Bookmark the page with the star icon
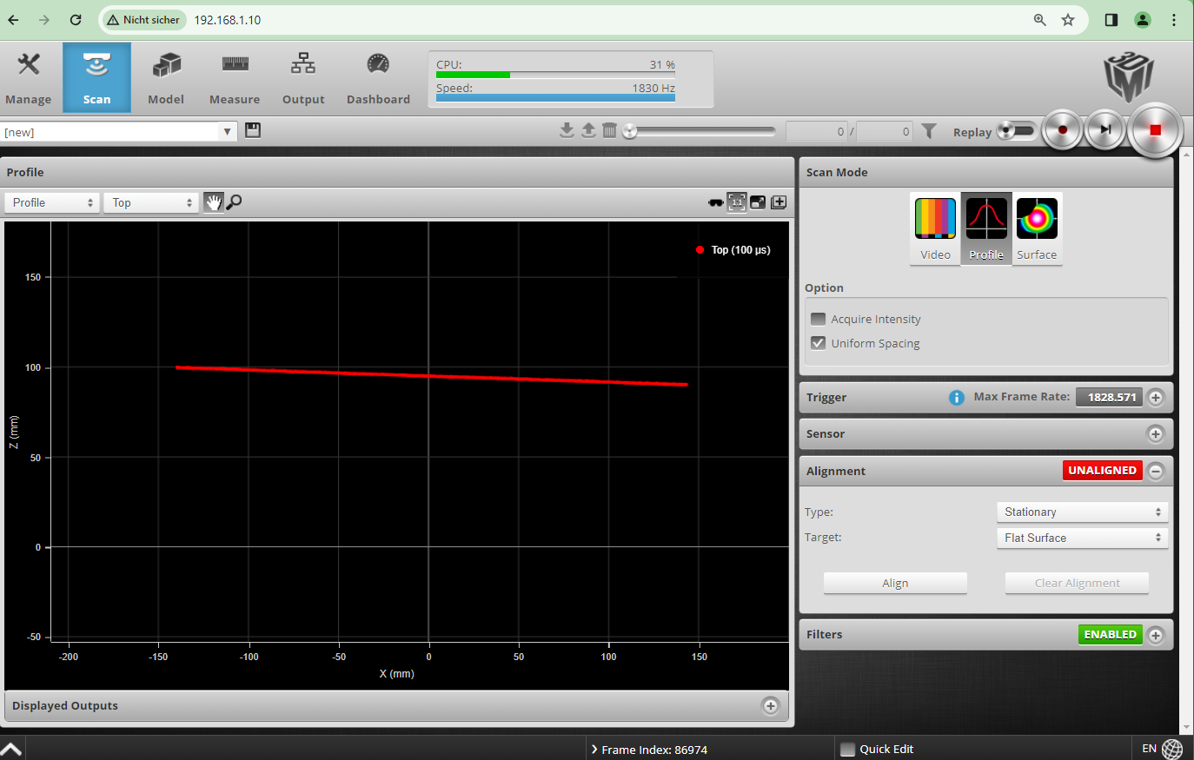This screenshot has width=1194, height=760. 1068,19
